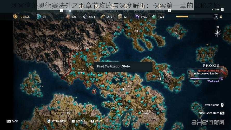Open the Inventory tab
Viewport: 231px width, 130px height.
[96, 11]
